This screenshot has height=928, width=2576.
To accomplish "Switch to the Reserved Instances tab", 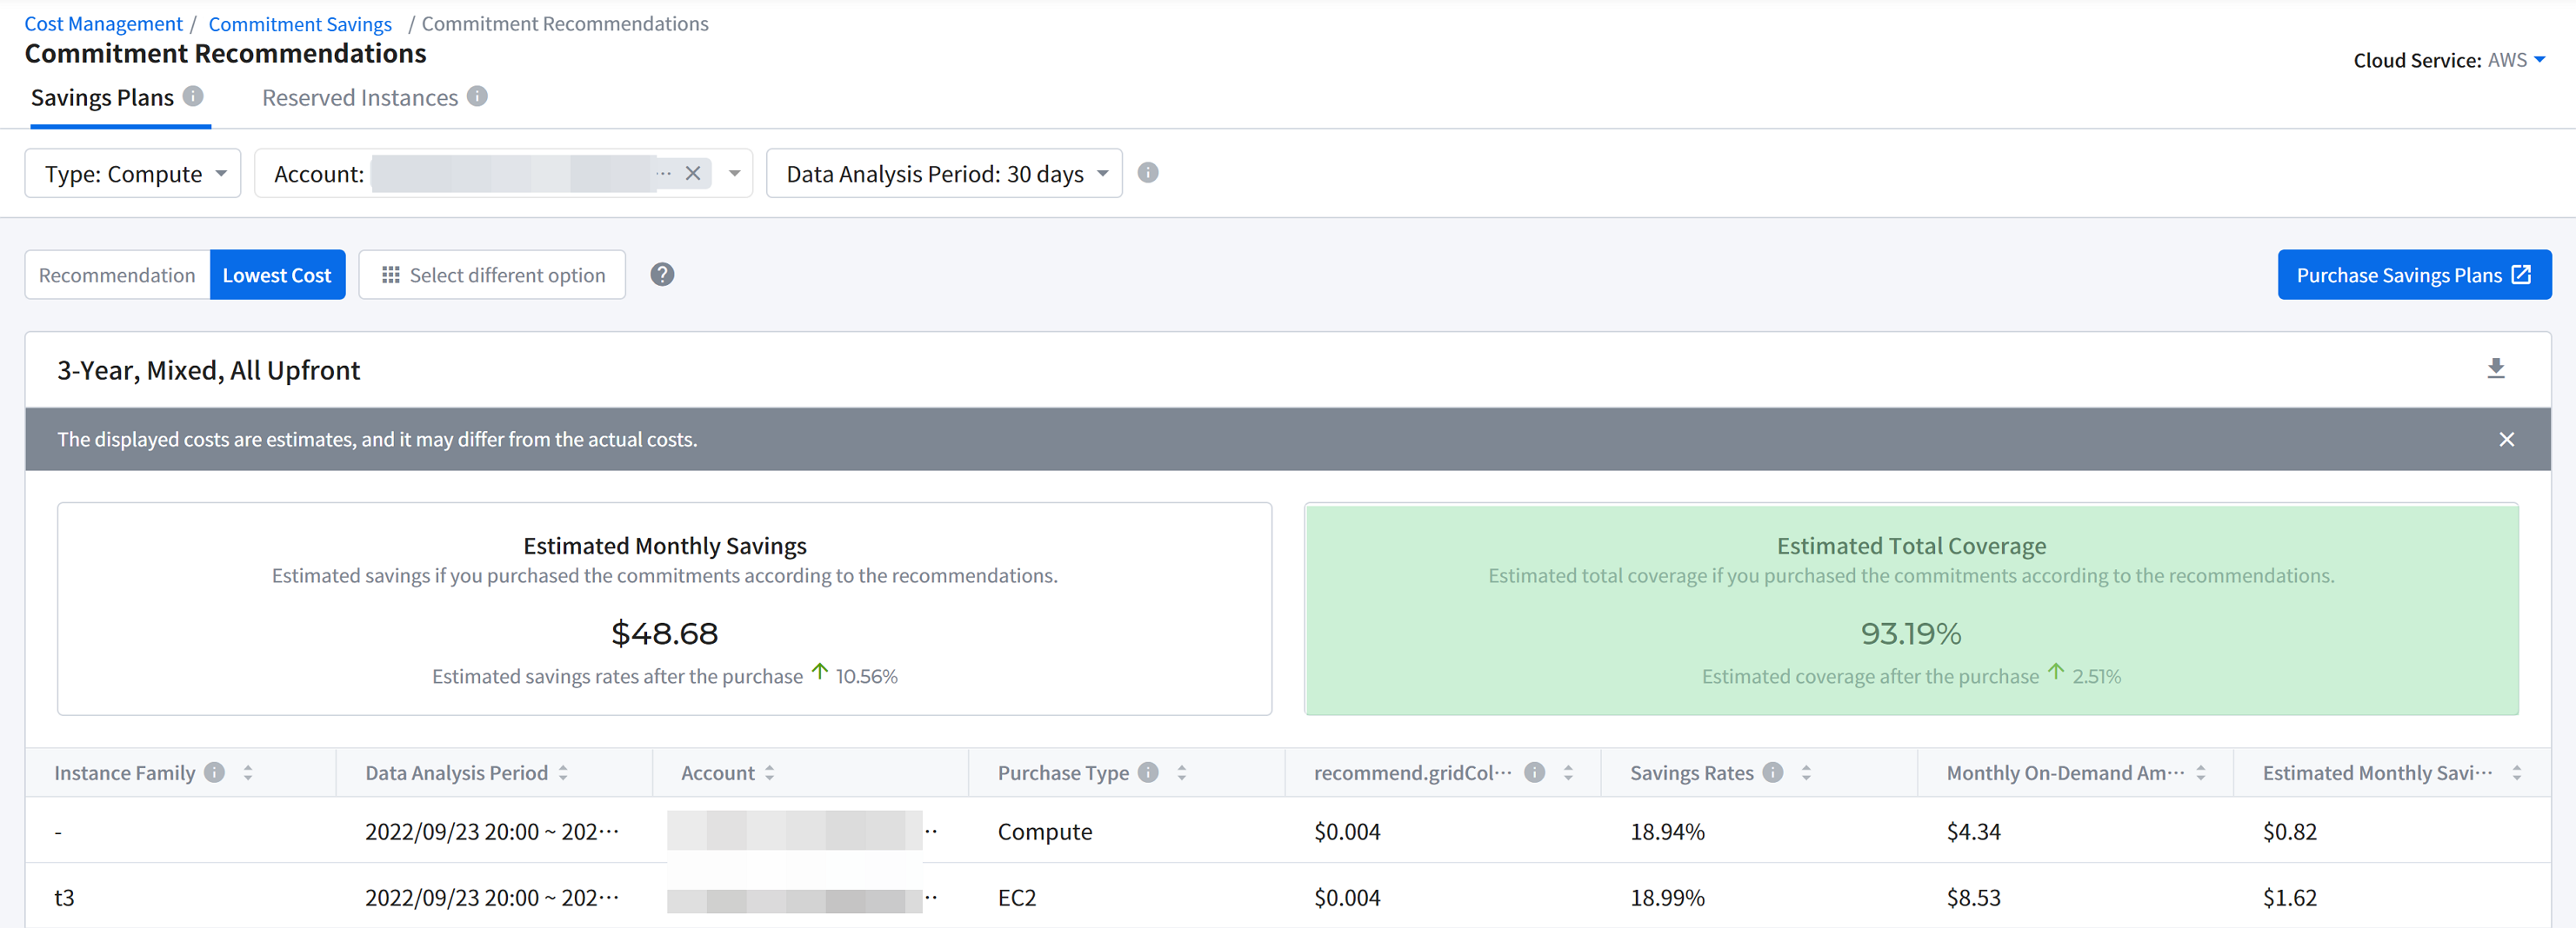I will [x=360, y=98].
